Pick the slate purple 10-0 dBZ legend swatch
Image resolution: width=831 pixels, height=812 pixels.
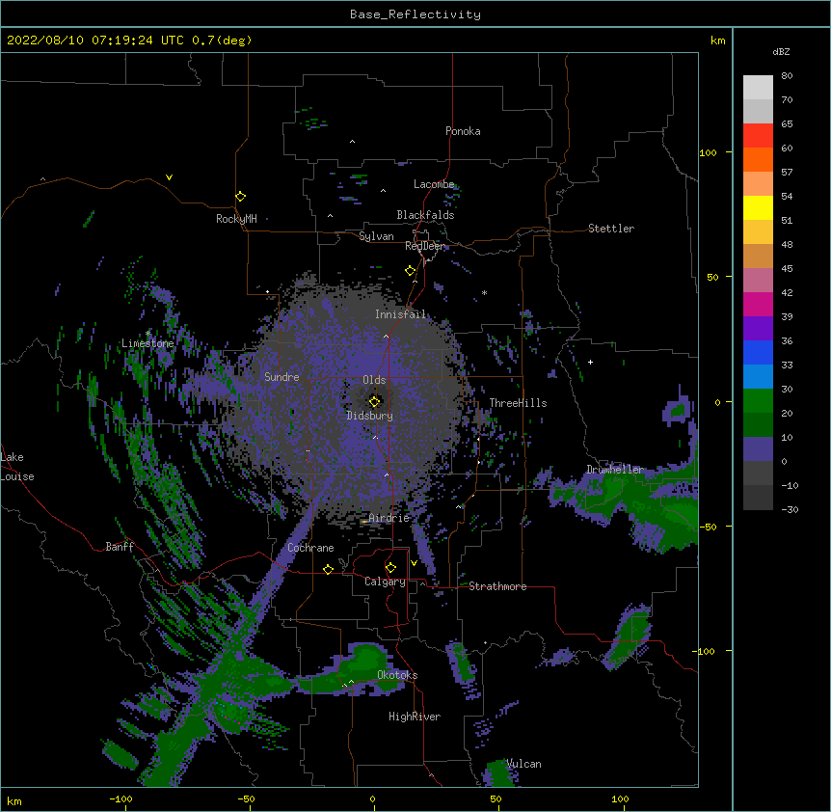(758, 449)
